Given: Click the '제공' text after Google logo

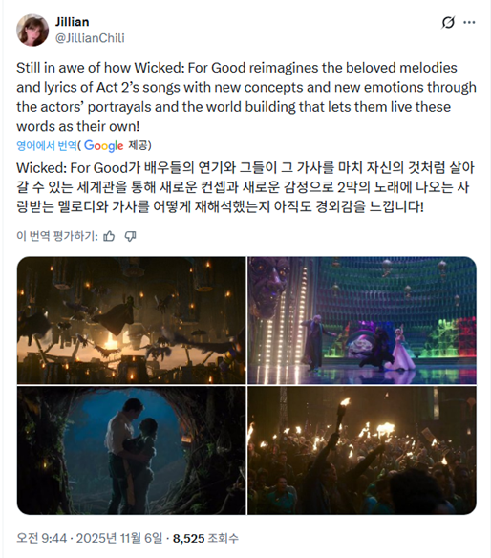Looking at the screenshot, I should tap(139, 145).
